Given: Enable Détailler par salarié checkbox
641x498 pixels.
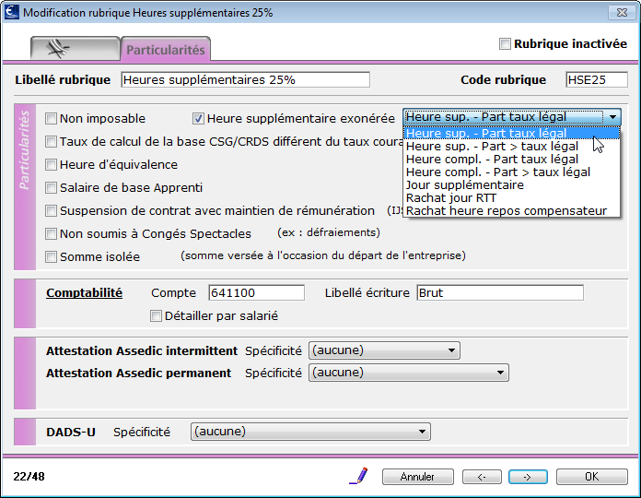Looking at the screenshot, I should [x=156, y=316].
